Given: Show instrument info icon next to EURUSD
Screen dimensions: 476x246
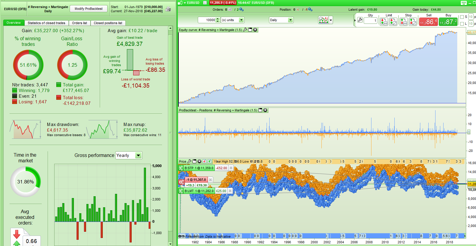Looking at the screenshot, I should (205, 3).
